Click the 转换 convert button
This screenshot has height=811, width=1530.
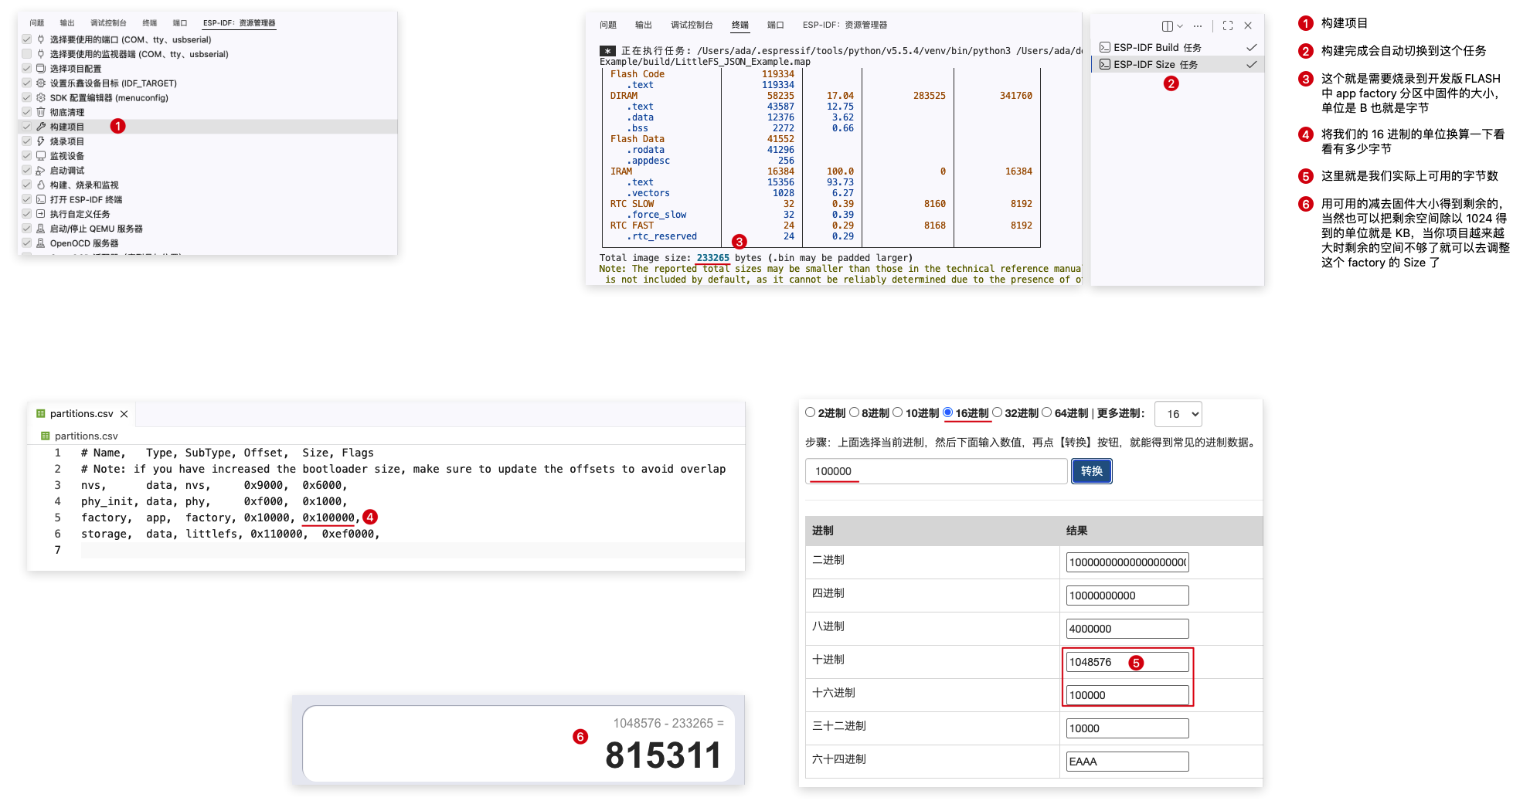click(x=1092, y=471)
